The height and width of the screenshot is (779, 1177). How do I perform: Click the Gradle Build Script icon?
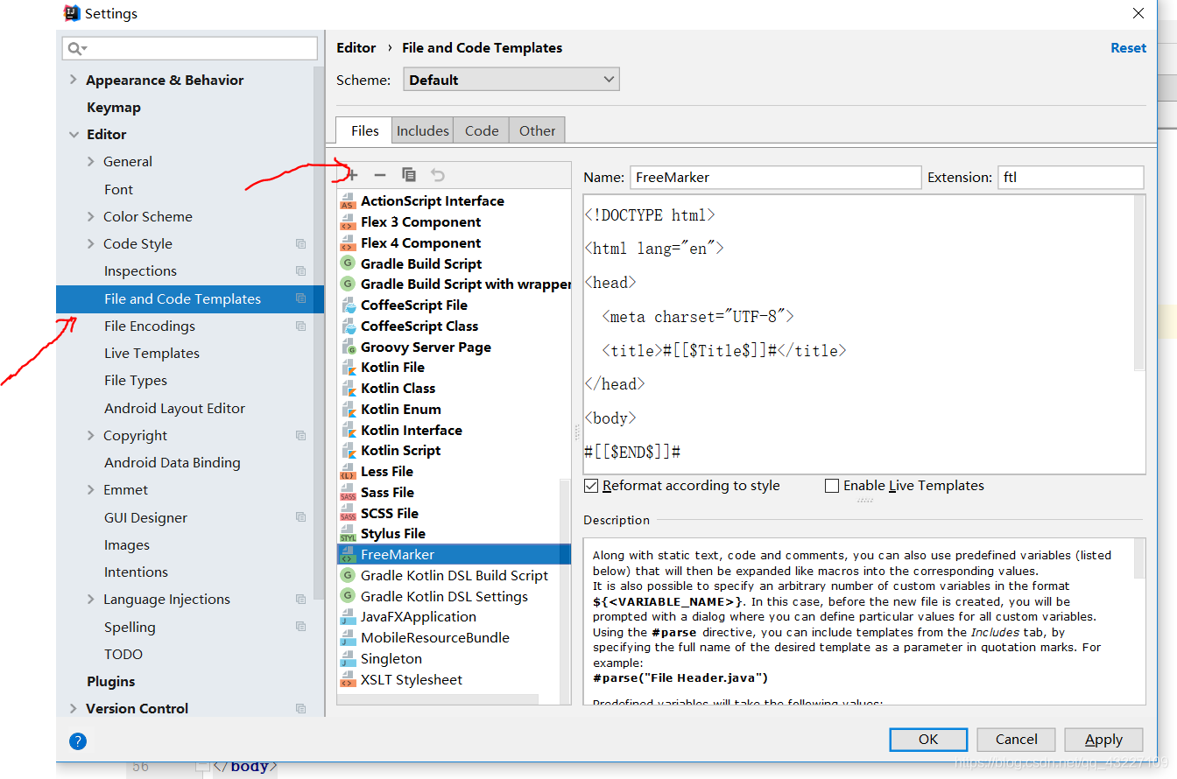348,263
